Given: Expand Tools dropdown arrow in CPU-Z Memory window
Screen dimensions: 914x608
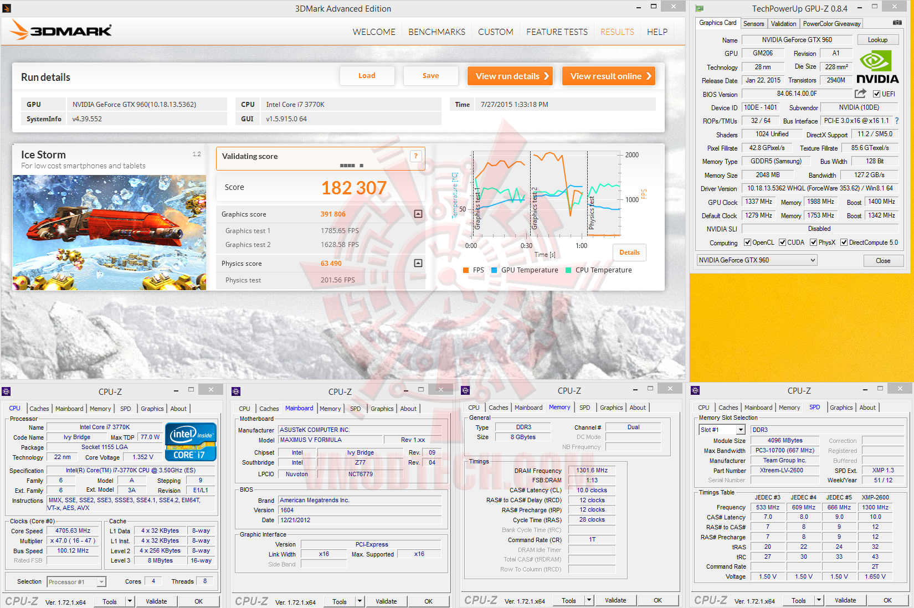Looking at the screenshot, I should (x=589, y=600).
